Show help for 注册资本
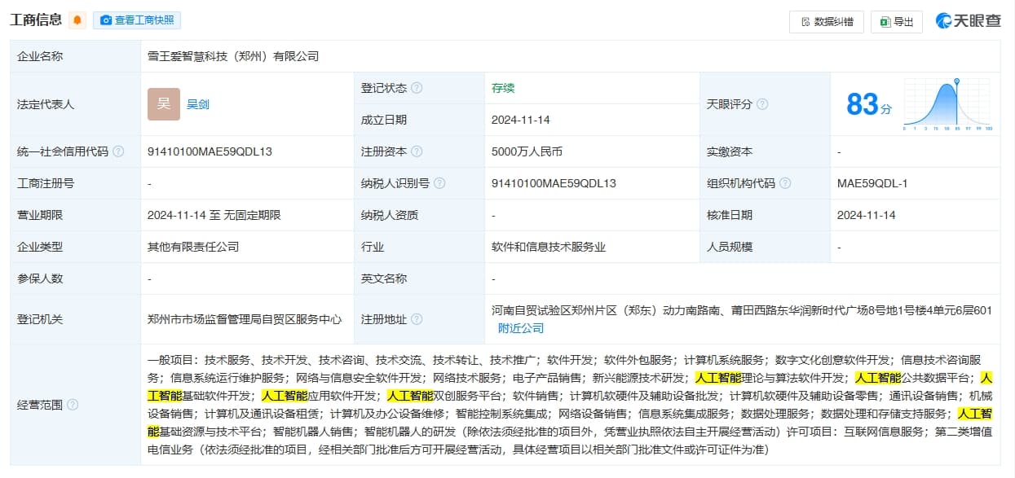Viewport: 1015px width, 478px height. pyautogui.click(x=417, y=151)
